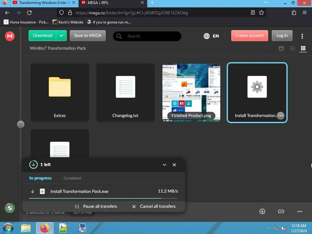Open the list all tabs dropdown
Viewport: 312px width, 234px height.
266,2
